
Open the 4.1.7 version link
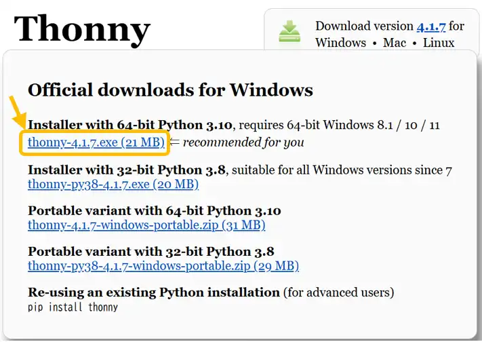(431, 26)
